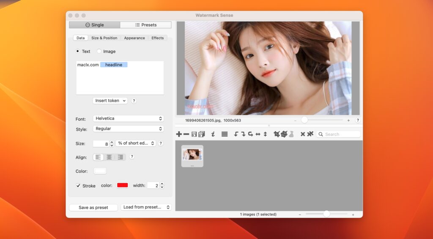Click the maclx.com text in watermark box

(x=88, y=65)
